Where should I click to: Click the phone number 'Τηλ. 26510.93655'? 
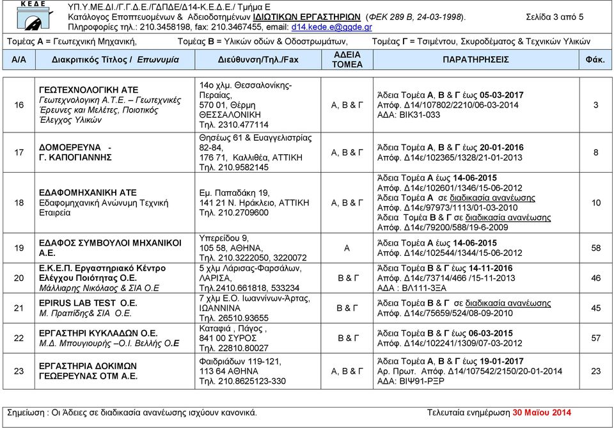[234, 318]
